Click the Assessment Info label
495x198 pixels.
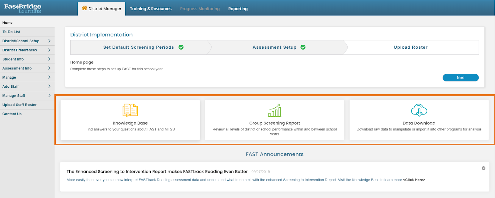[17, 68]
